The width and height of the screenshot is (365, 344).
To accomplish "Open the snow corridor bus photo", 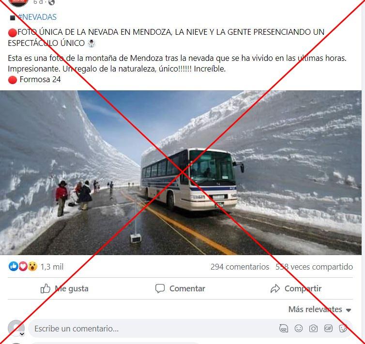I will click(x=181, y=172).
